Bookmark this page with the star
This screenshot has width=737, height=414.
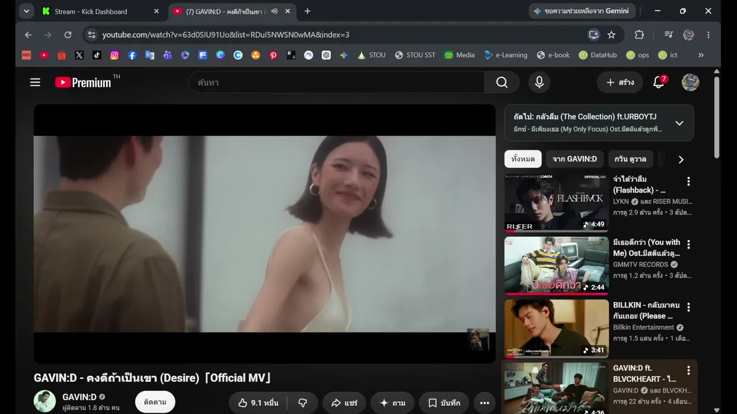tap(611, 34)
